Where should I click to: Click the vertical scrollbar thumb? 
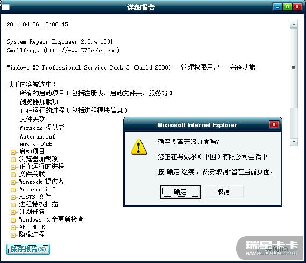(294, 68)
